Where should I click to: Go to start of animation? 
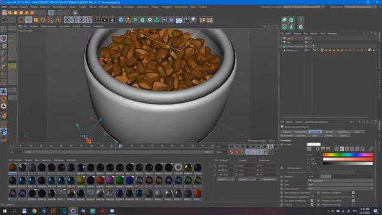point(231,146)
